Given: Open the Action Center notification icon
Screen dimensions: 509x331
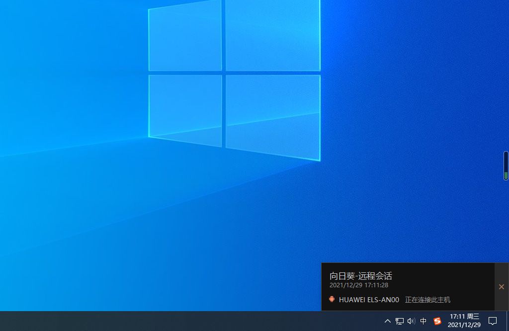Looking at the screenshot, I should pyautogui.click(x=493, y=321).
